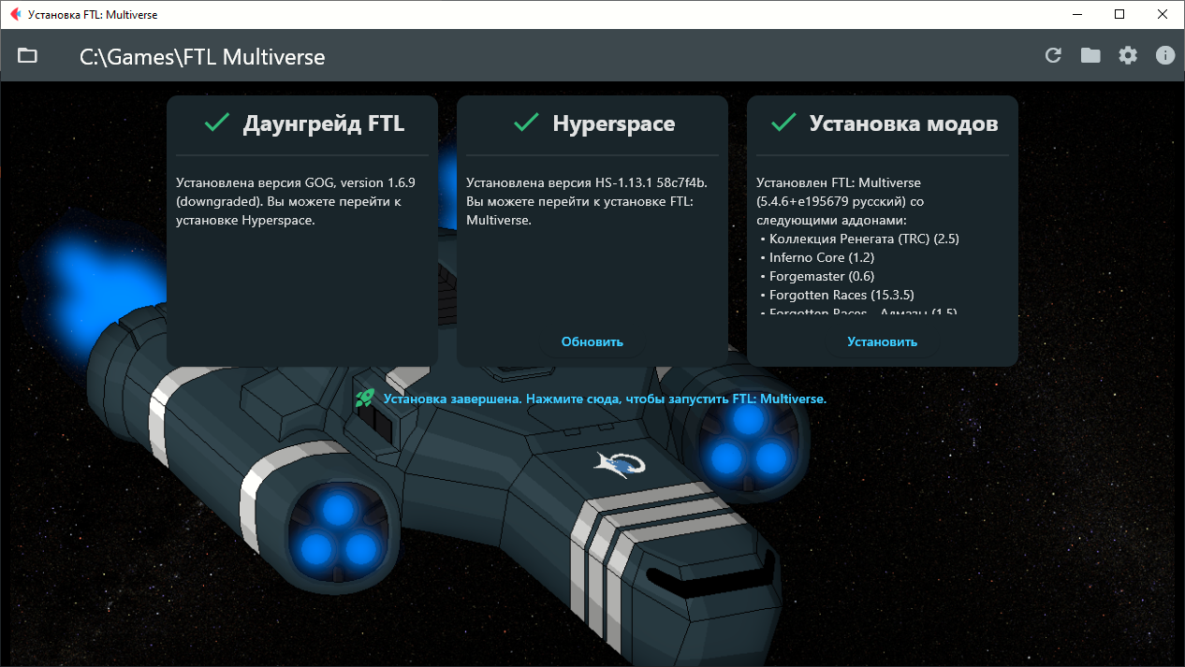Image resolution: width=1185 pixels, height=667 pixels.
Task: Open settings with the gear icon
Action: [1128, 55]
